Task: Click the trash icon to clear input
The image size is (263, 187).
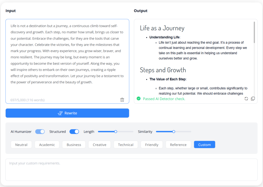Action: click(x=122, y=100)
